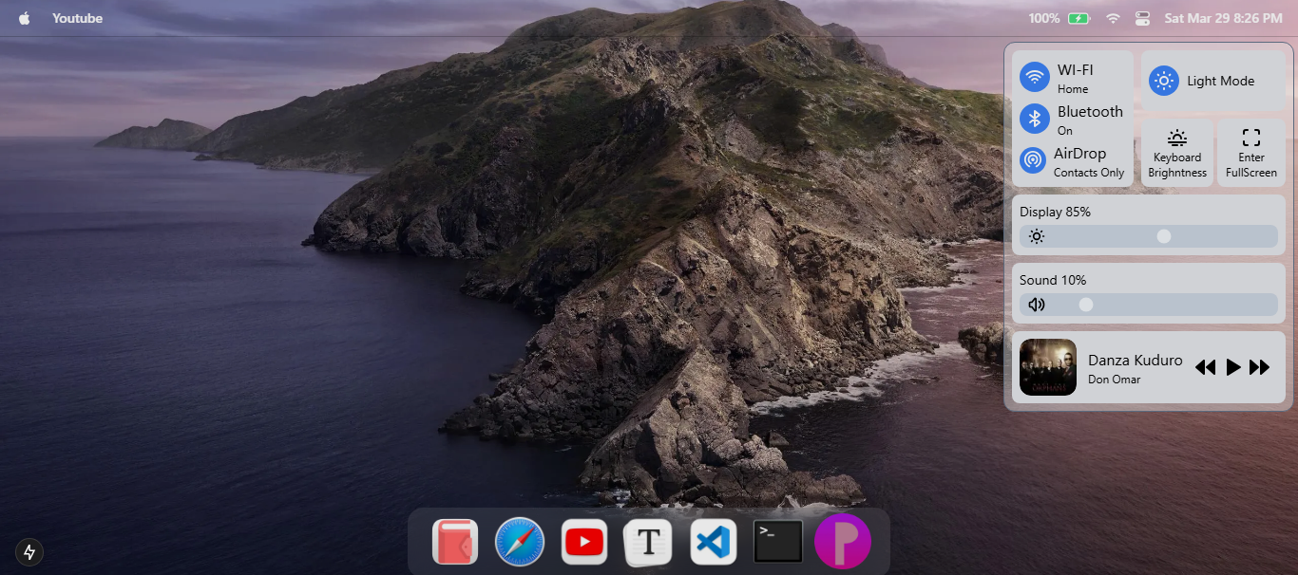
Task: Launch Safari from the dock
Action: (x=520, y=542)
